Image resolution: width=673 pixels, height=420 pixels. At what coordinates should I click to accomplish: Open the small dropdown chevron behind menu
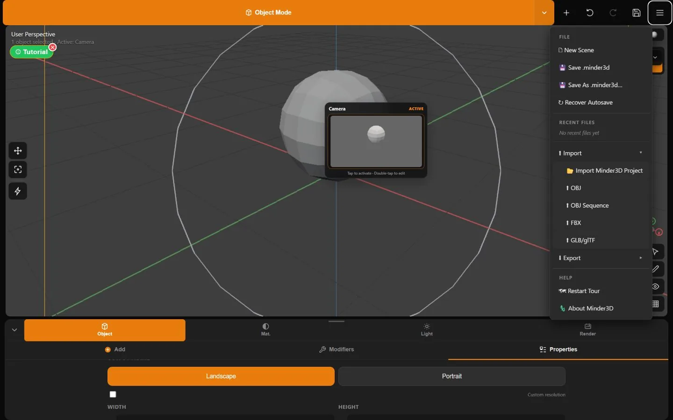(656, 57)
